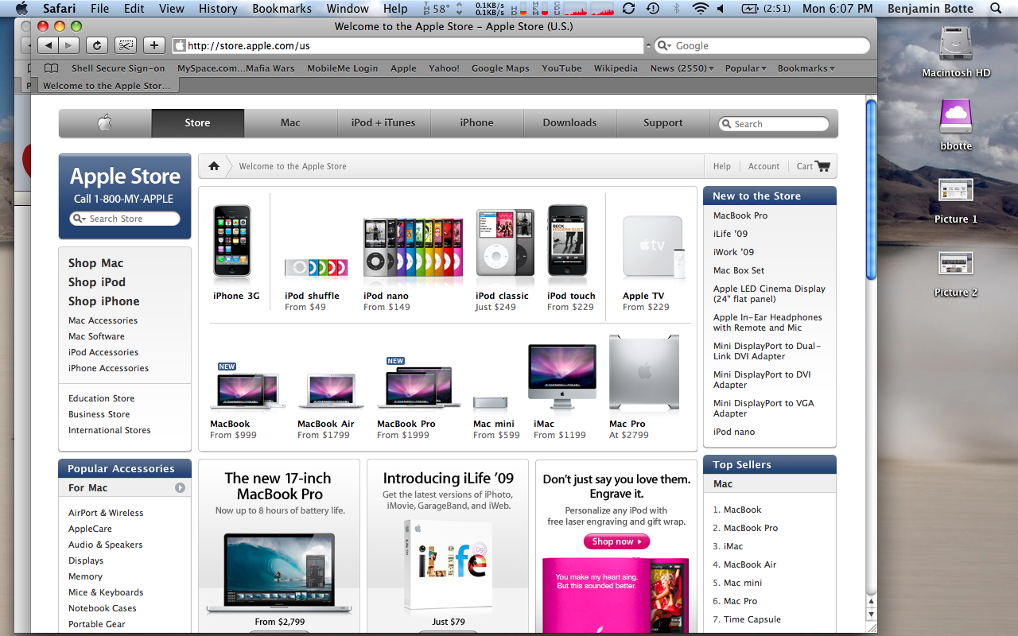This screenshot has height=636, width=1018.
Task: Open the Bookmarks menu in menu bar
Action: 282,9
